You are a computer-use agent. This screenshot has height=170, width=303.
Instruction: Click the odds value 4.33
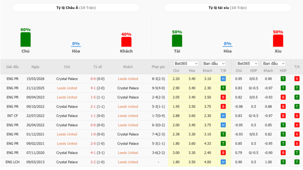[x=207, y=144]
